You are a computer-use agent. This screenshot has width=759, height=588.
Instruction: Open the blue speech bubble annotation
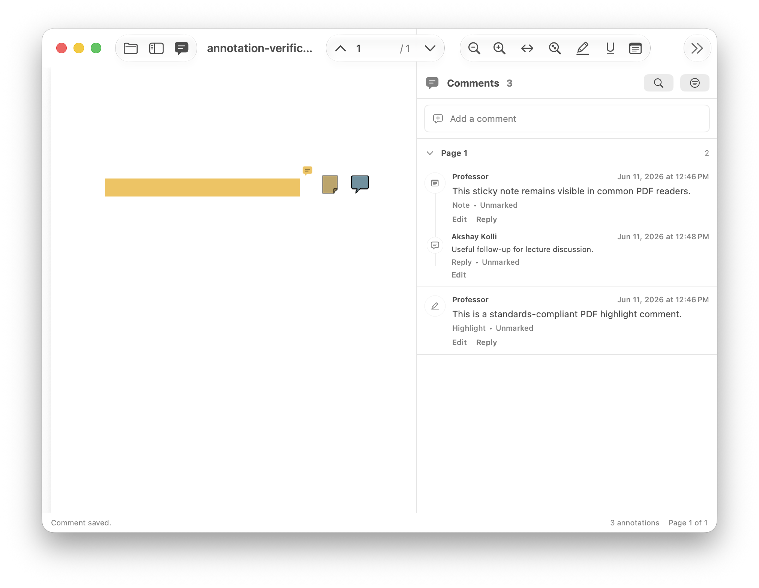[x=360, y=184]
